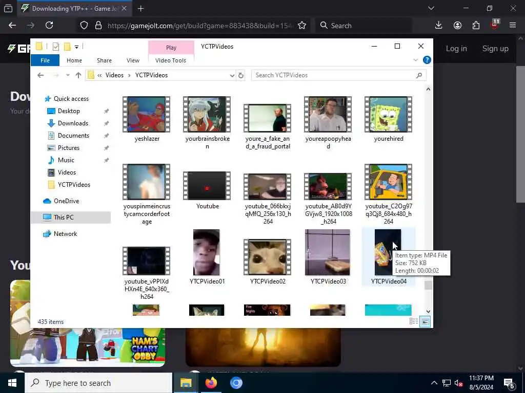Switch to the Home ribbon tab
Viewport: 525px width, 393px height.
tap(74, 60)
